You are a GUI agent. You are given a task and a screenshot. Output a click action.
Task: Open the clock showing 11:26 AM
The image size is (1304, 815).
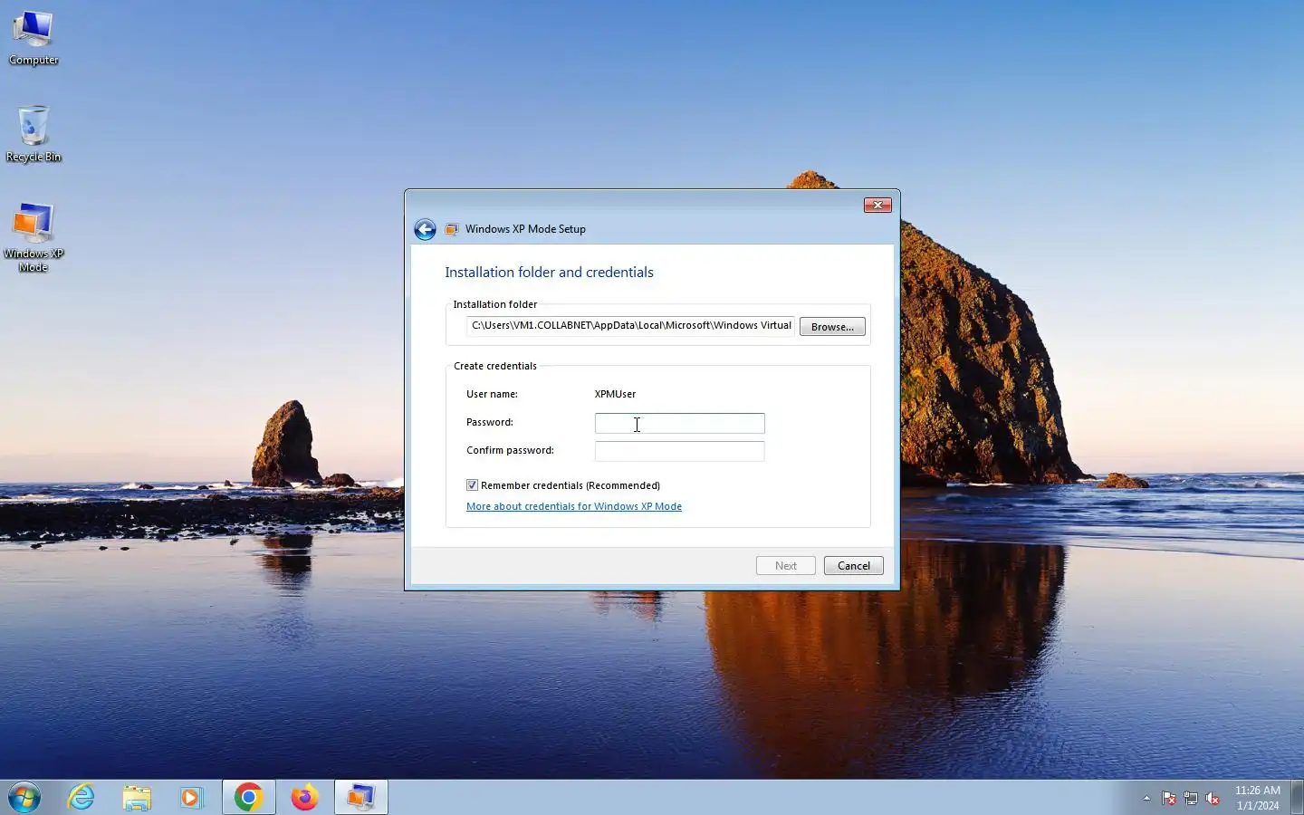click(x=1258, y=798)
